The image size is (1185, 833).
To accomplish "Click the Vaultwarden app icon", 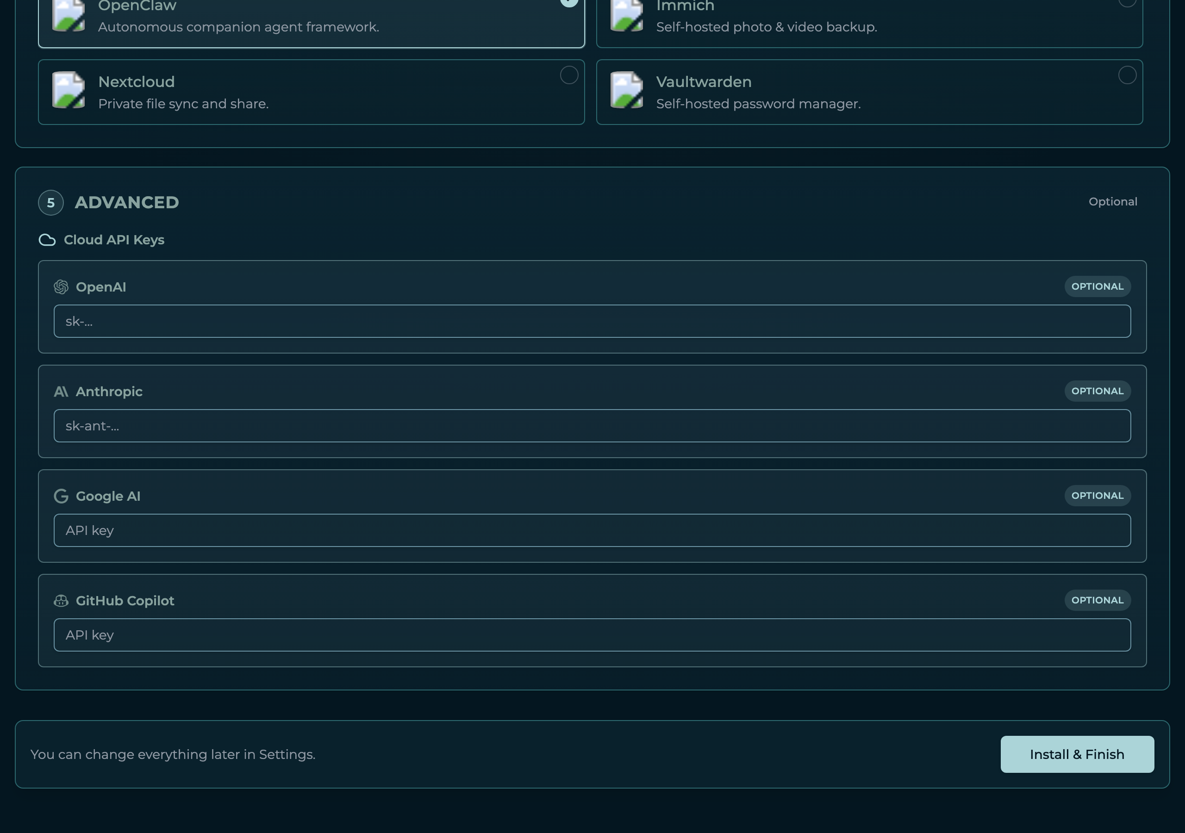I will (627, 90).
